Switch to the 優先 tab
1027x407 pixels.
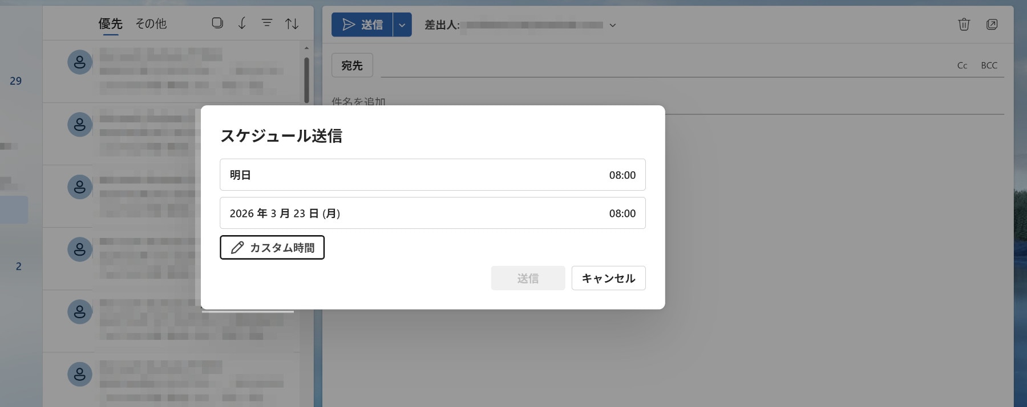110,23
